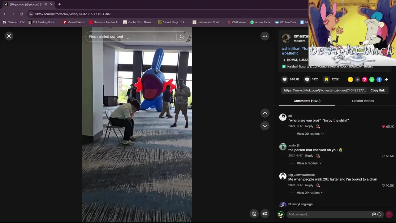This screenshot has width=396, height=223.
Task: Post comment with red arrow button
Action: [x=389, y=214]
